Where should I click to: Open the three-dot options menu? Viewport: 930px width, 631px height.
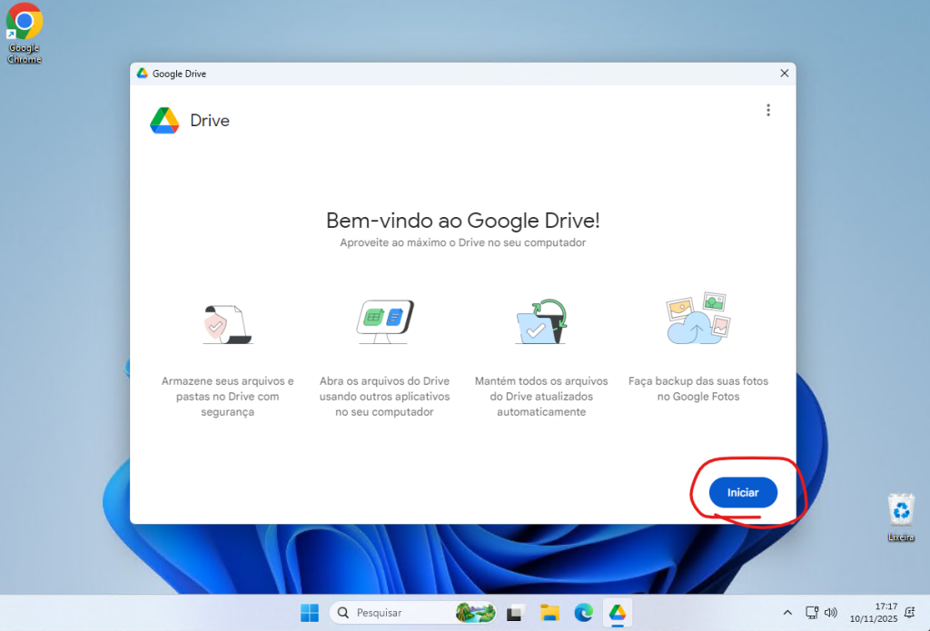(x=767, y=110)
